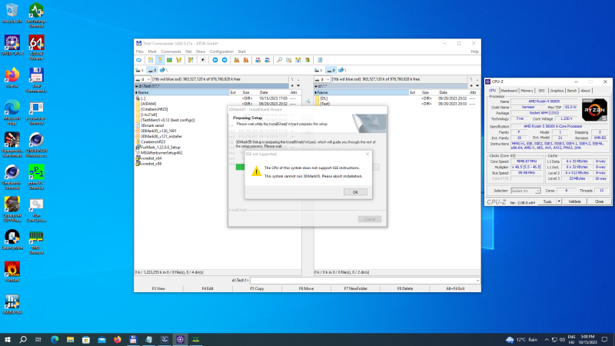The height and width of the screenshot is (346, 615).
Task: Click OK in the SSE not supported dialog
Action: coord(355,191)
